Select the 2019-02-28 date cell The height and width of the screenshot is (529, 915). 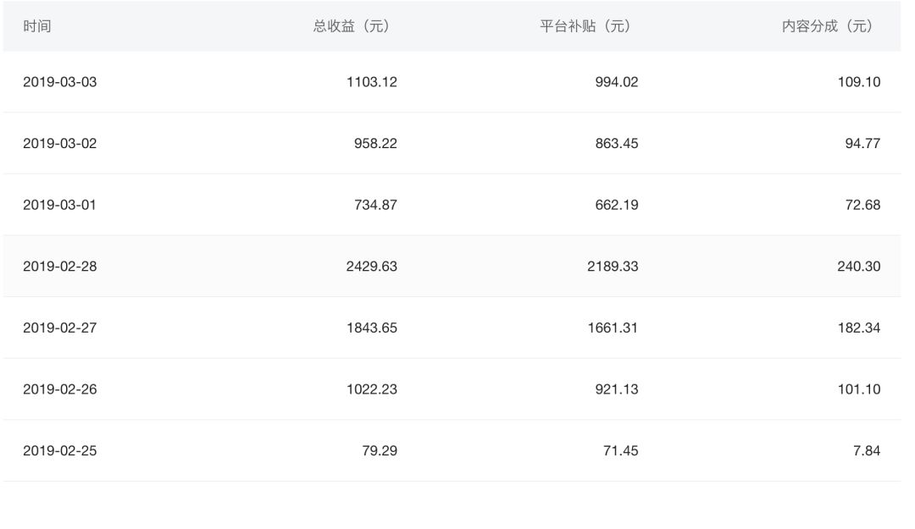[x=59, y=267]
